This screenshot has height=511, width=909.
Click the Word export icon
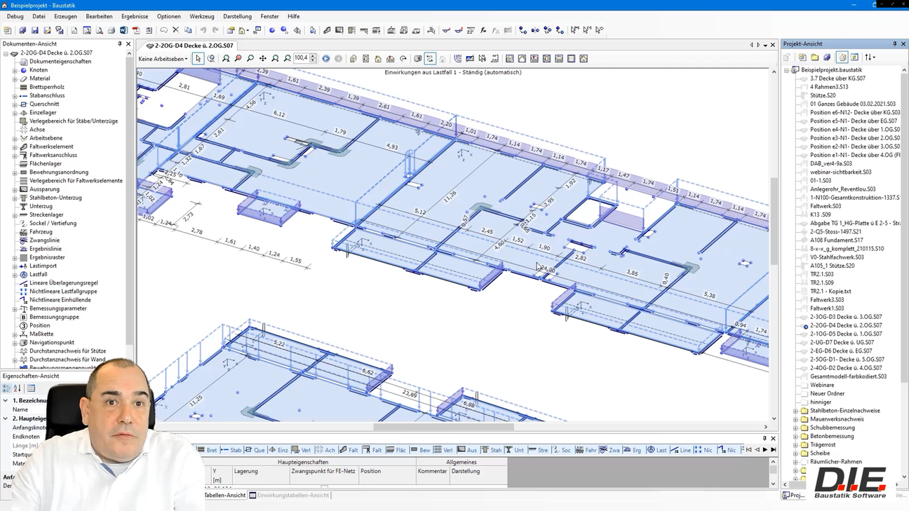coord(123,30)
